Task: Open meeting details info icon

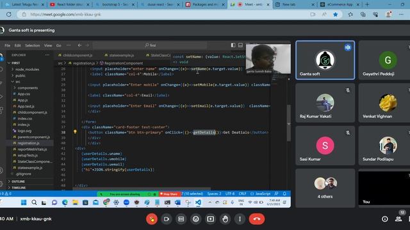Action: pyautogui.click(x=384, y=219)
